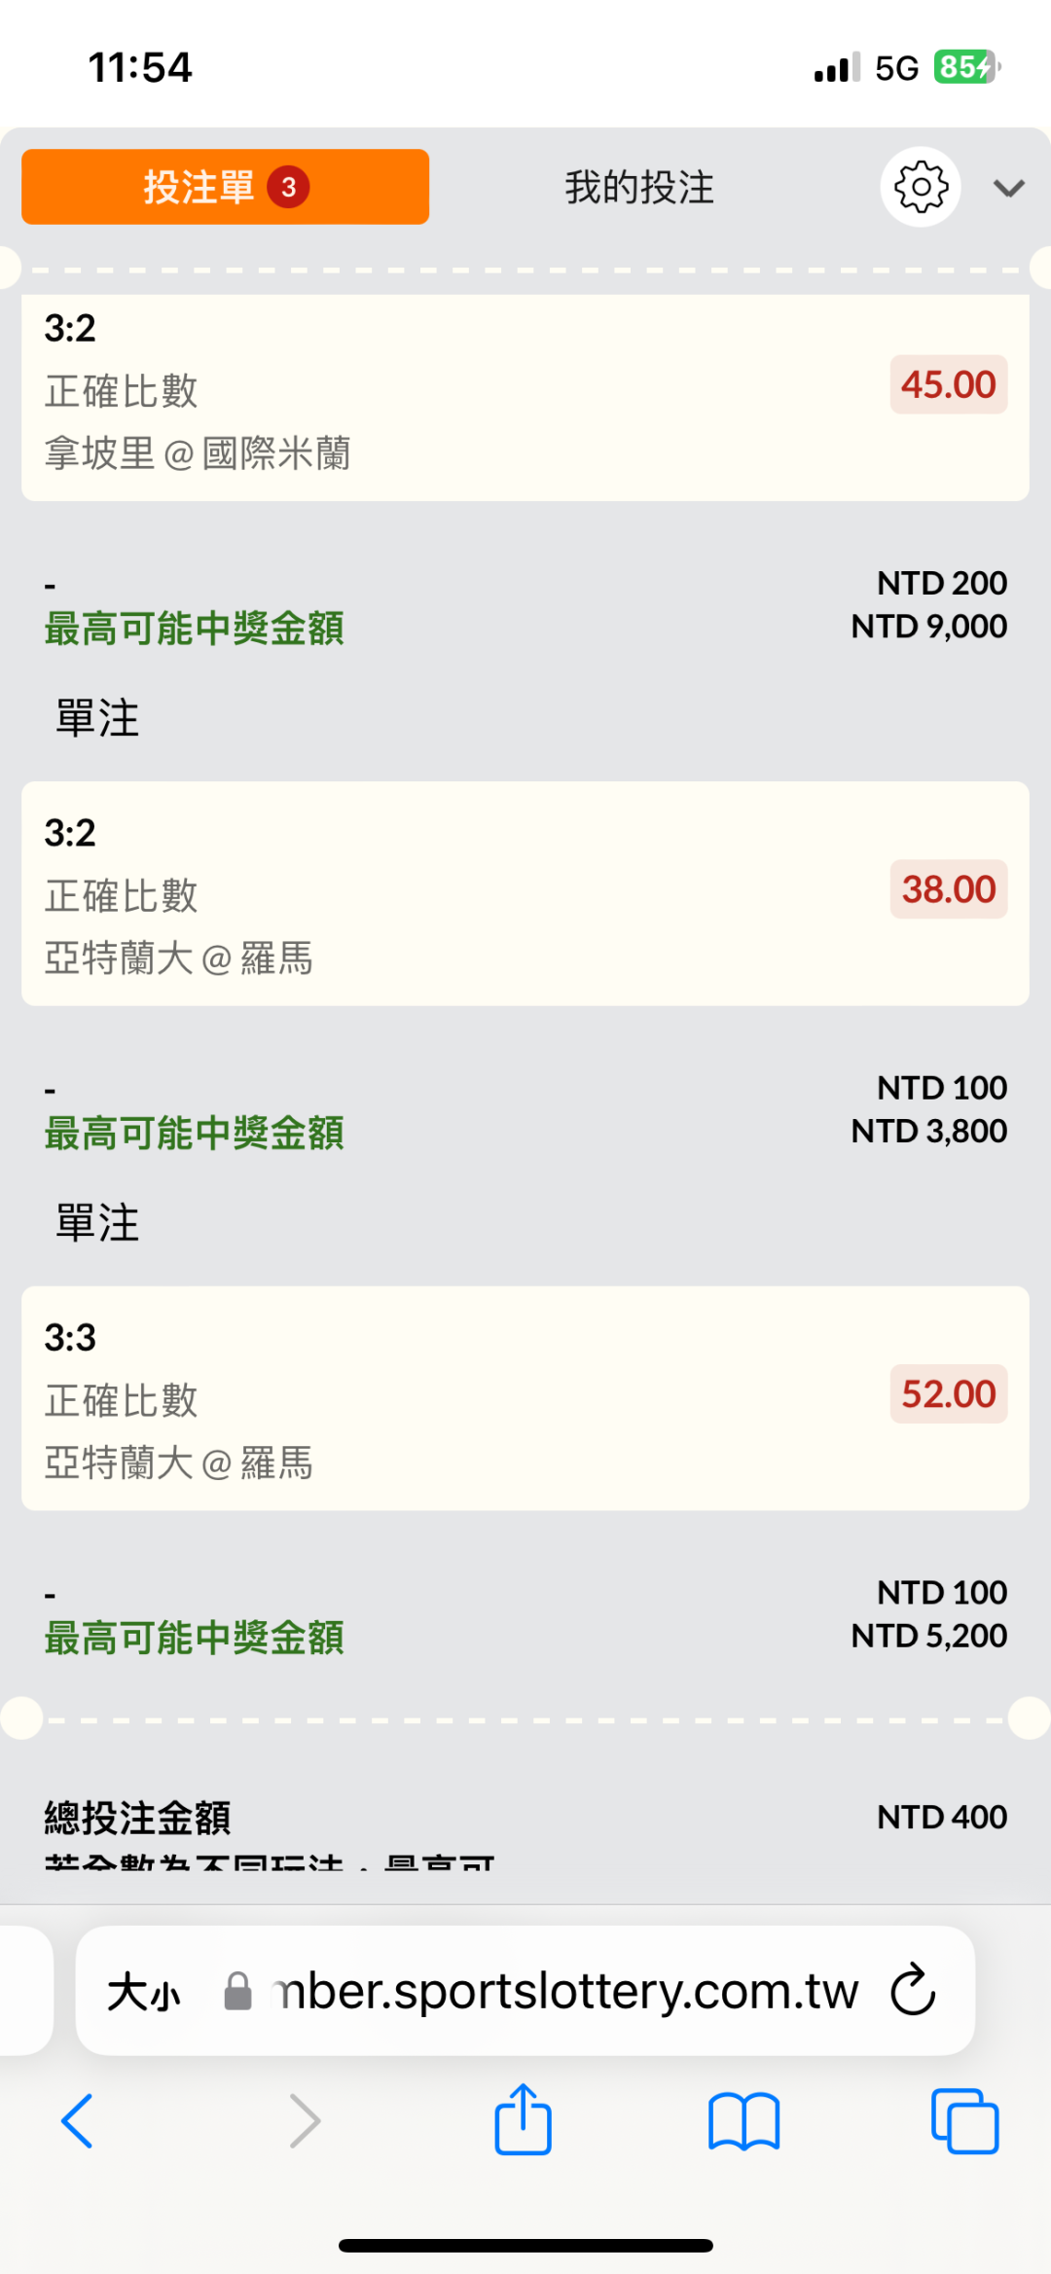Tap the Safari back arrow

(77, 2121)
